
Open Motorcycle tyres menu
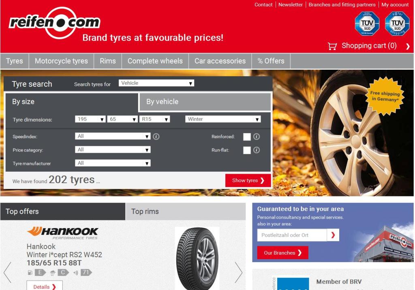click(x=61, y=61)
